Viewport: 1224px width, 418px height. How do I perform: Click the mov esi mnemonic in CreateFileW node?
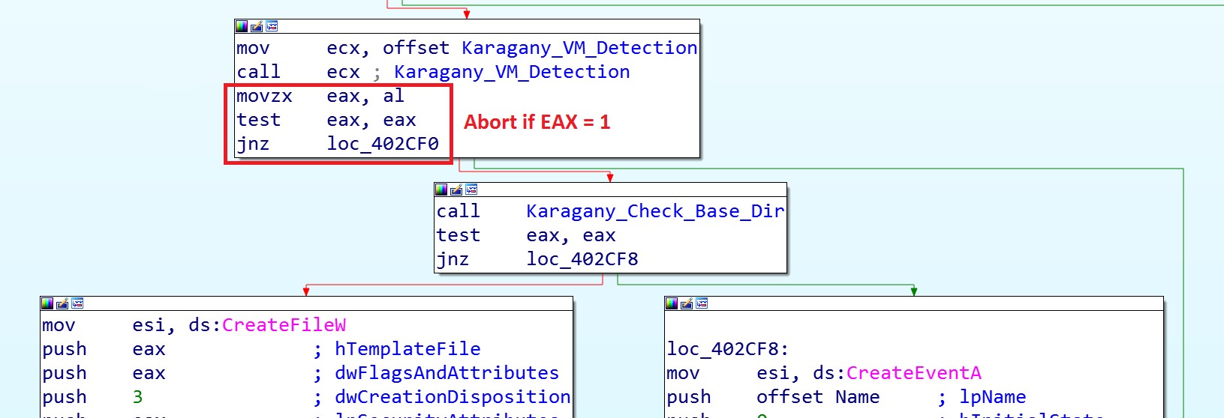[59, 325]
